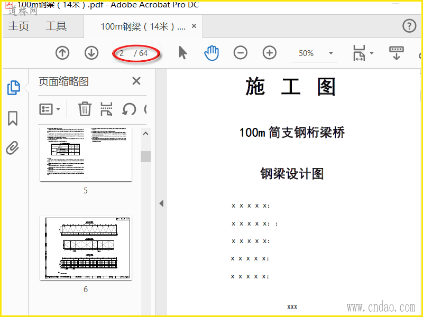Image resolution: width=423 pixels, height=317 pixels.
Task: Collapse the navigation pane with left arrow
Action: pyautogui.click(x=161, y=203)
